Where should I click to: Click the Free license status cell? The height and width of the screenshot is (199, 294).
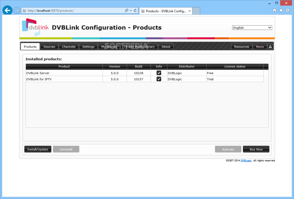235,73
